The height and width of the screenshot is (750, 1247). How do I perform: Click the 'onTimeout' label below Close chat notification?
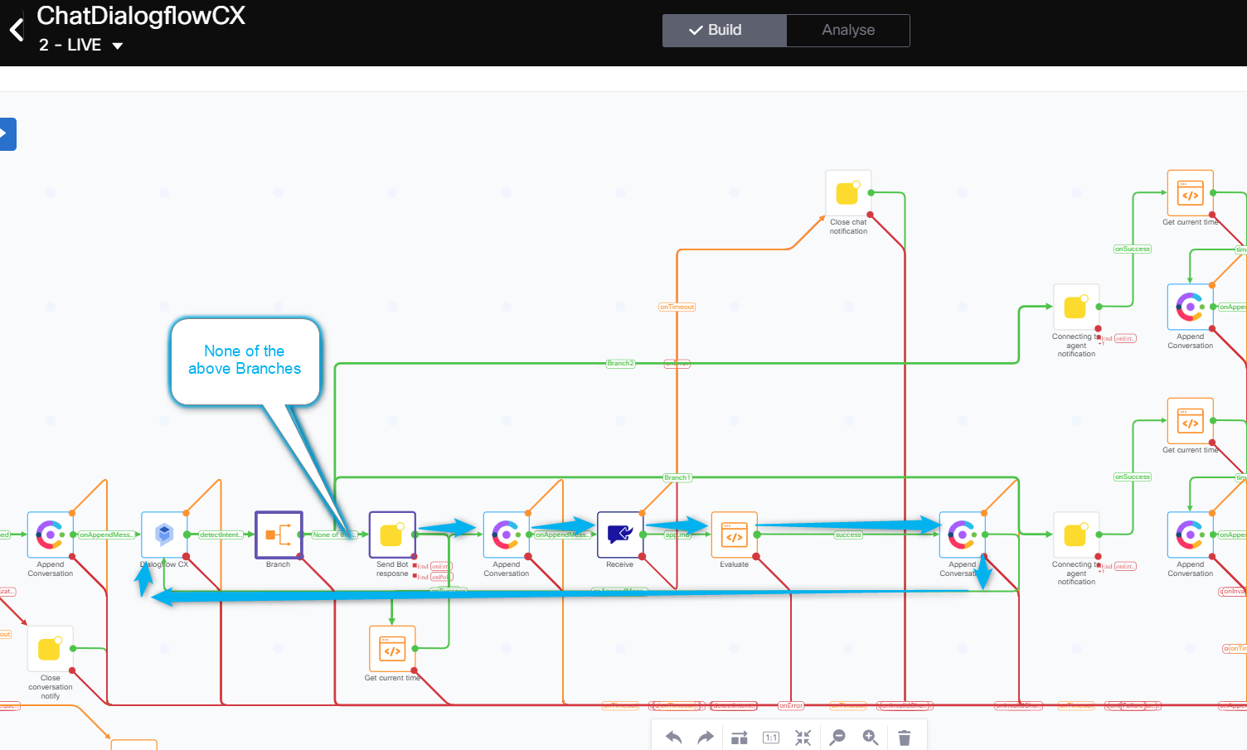point(677,307)
